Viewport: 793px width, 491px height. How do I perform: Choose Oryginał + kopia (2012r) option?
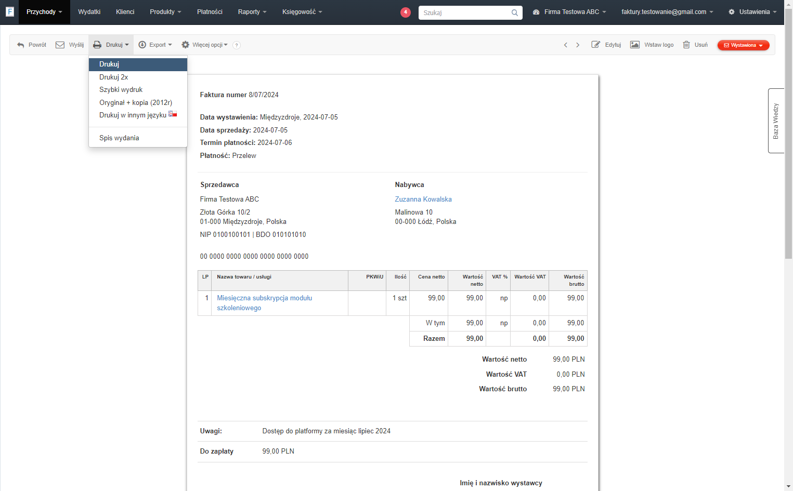pos(138,102)
